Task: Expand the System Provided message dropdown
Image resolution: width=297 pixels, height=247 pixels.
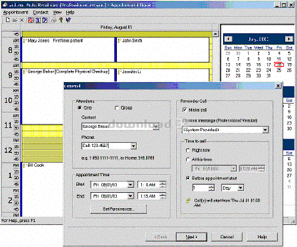Action: point(265,130)
